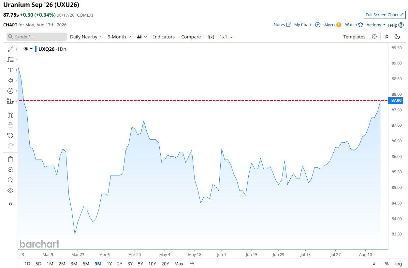Select the 3M time range

tap(74, 264)
